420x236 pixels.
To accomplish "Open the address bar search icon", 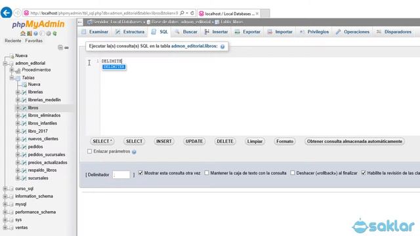I will coord(182,13).
